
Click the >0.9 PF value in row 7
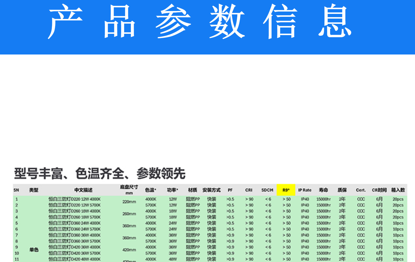[230, 235]
